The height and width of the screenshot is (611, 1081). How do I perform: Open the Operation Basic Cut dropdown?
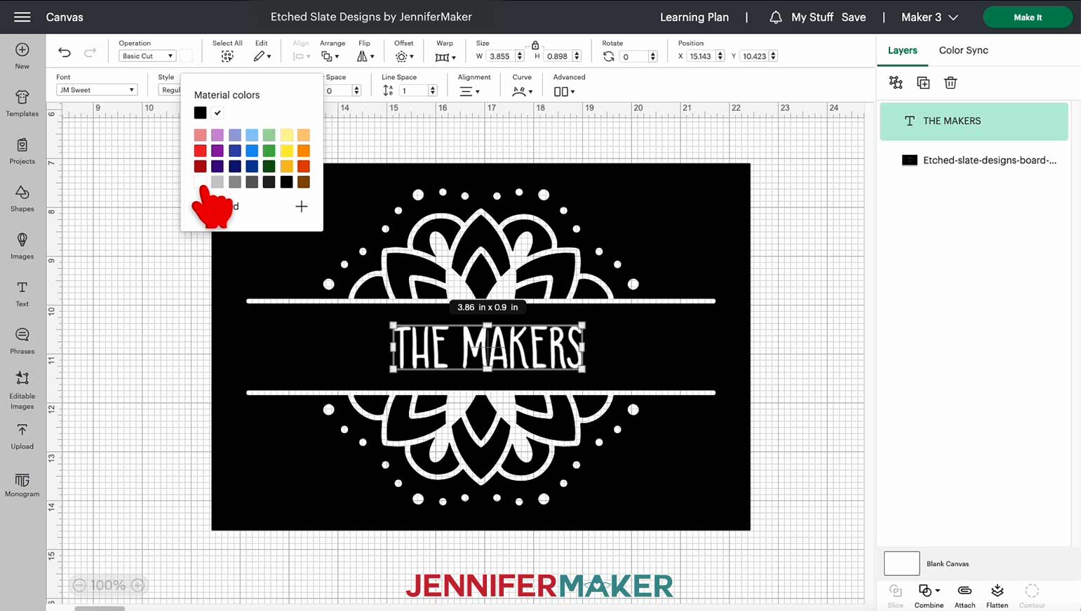click(147, 56)
